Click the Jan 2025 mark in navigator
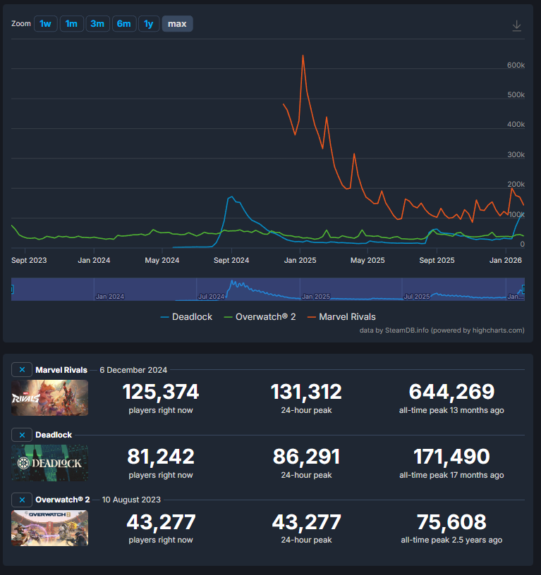The image size is (541, 575). pyautogui.click(x=316, y=296)
